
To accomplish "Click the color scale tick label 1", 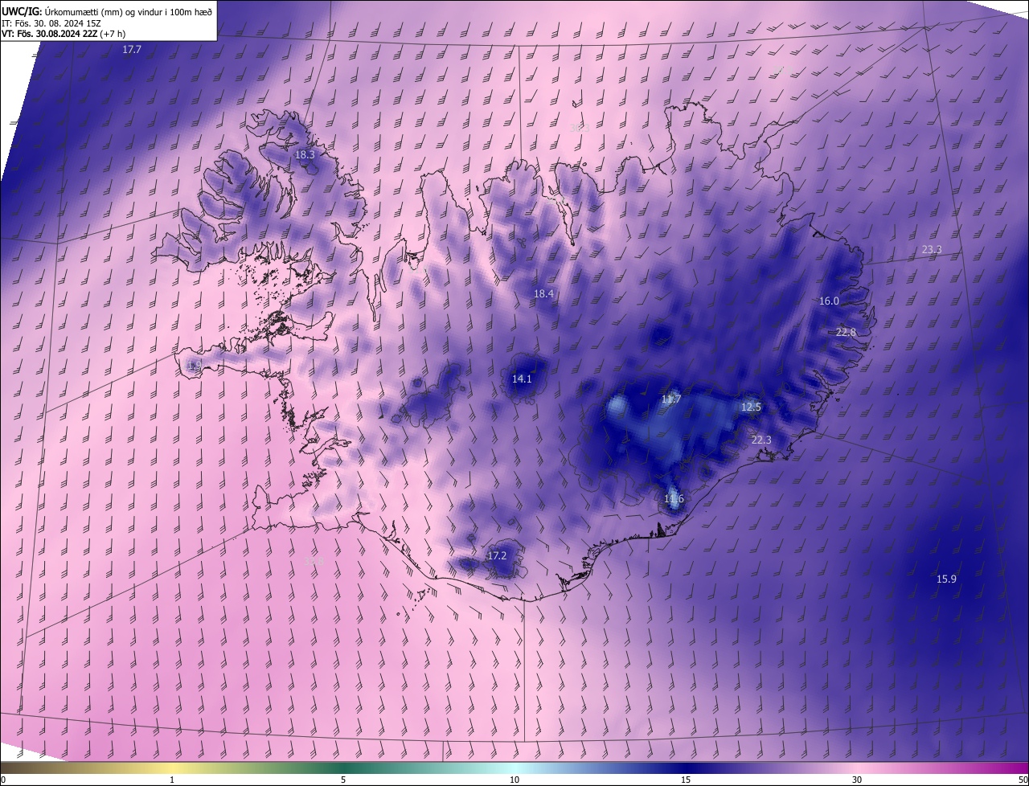I will point(172,780).
